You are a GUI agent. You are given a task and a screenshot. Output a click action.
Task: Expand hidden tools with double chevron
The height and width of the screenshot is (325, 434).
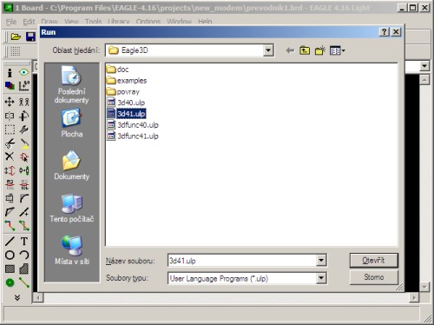(17, 297)
